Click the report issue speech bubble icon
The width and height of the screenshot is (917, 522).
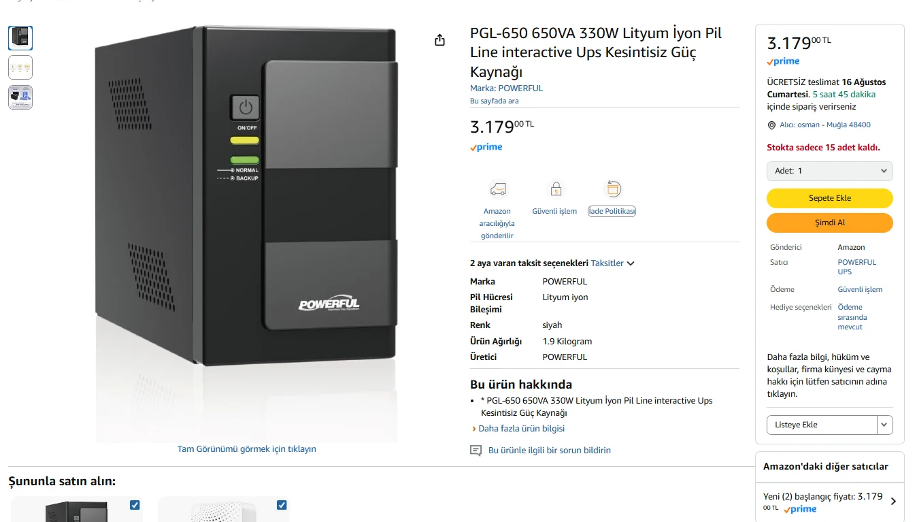[x=476, y=451]
